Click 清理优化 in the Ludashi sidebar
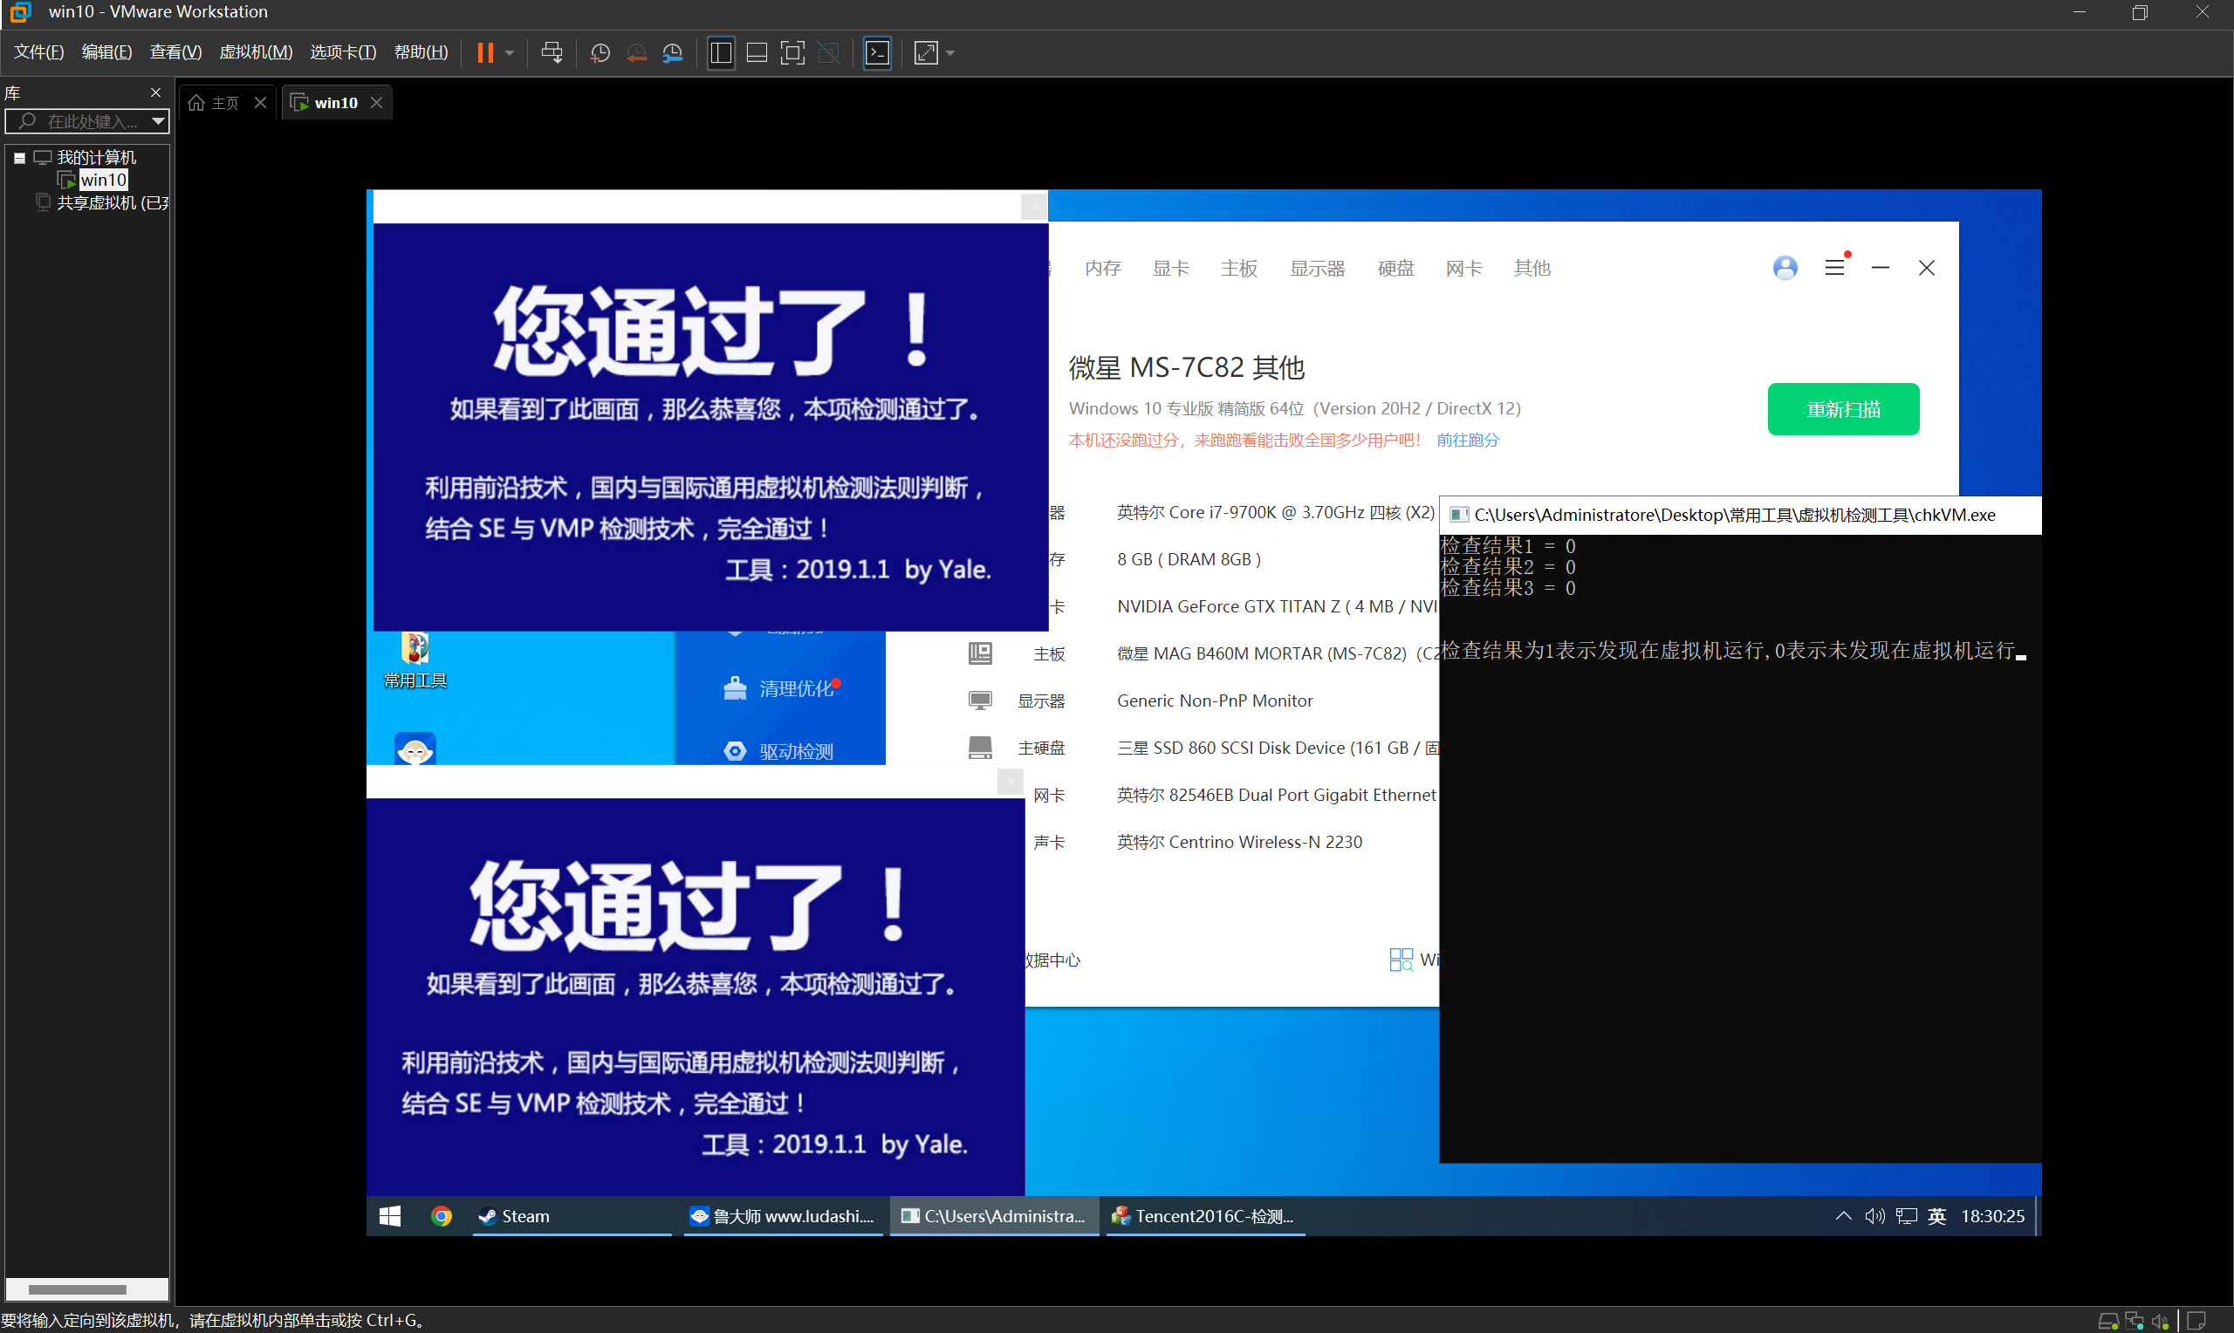This screenshot has height=1333, width=2234. 779,688
